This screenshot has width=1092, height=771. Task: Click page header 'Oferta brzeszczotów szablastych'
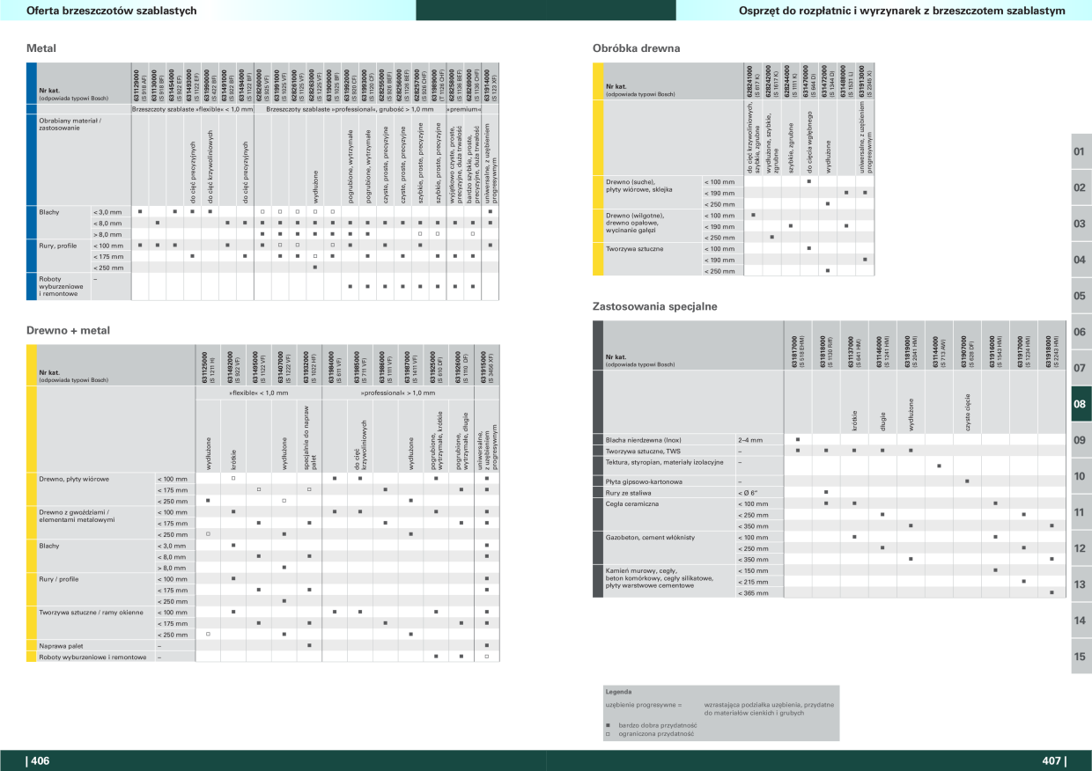click(x=112, y=11)
